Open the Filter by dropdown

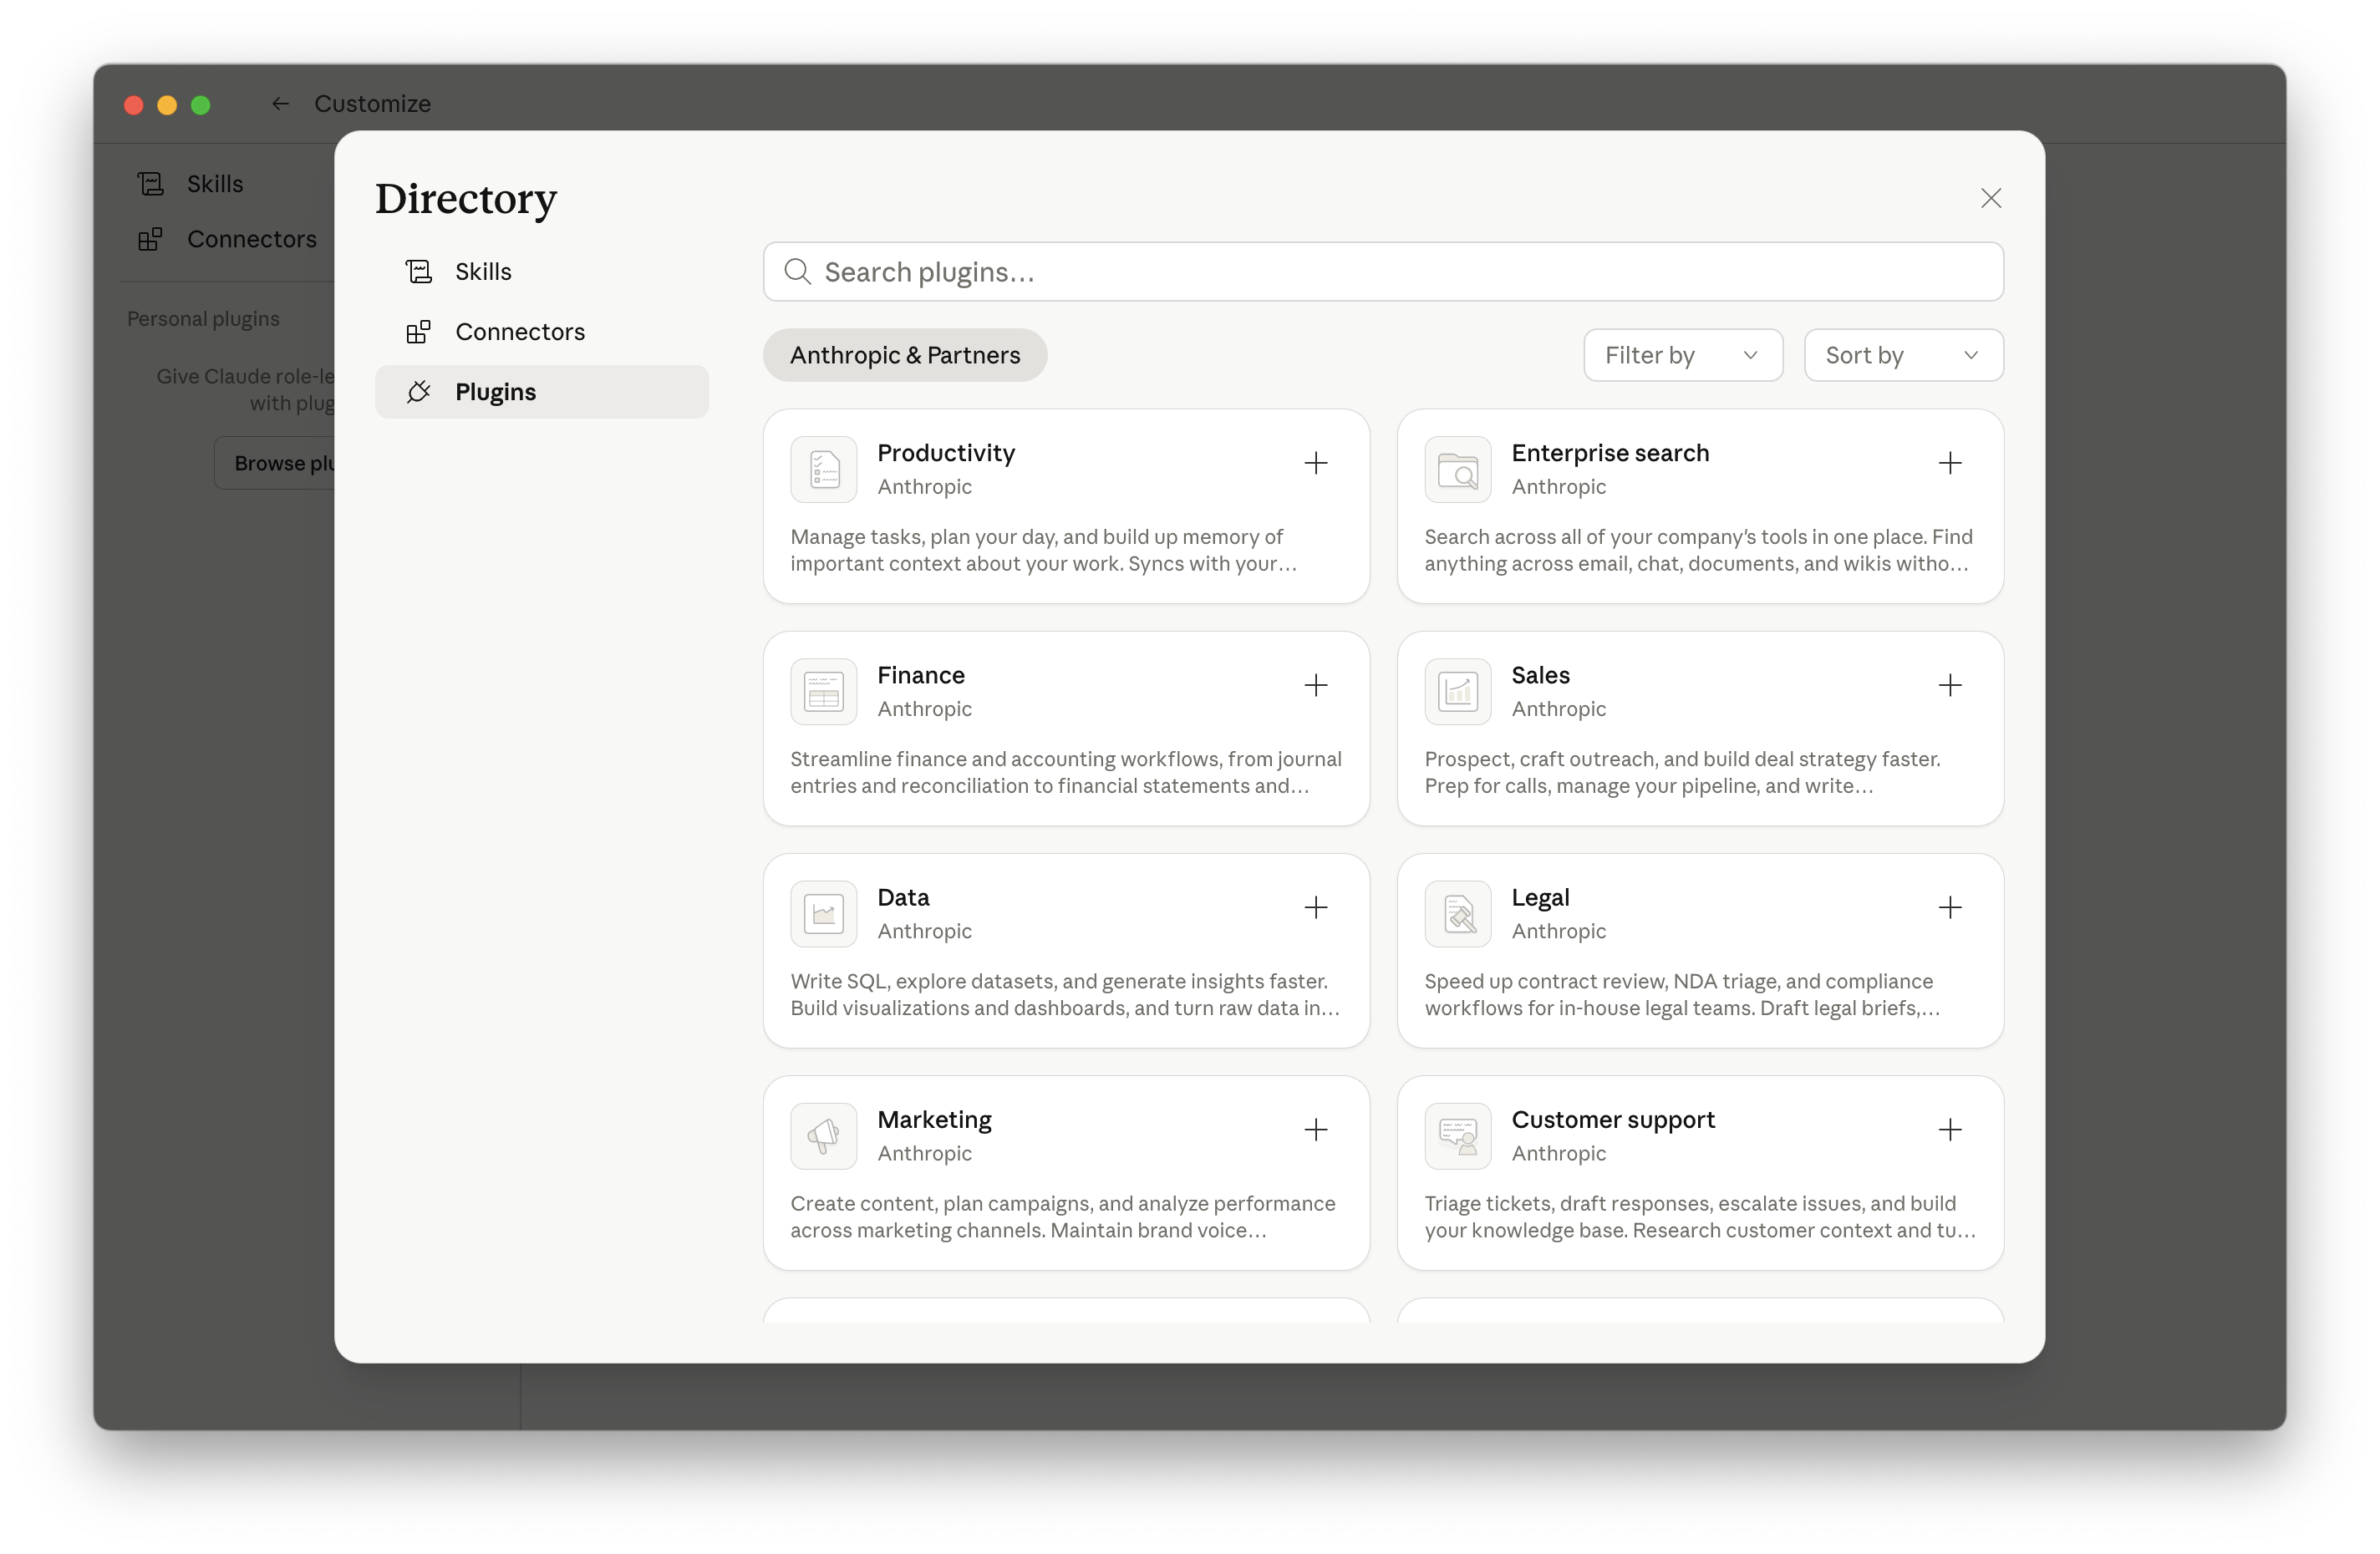(x=1682, y=355)
